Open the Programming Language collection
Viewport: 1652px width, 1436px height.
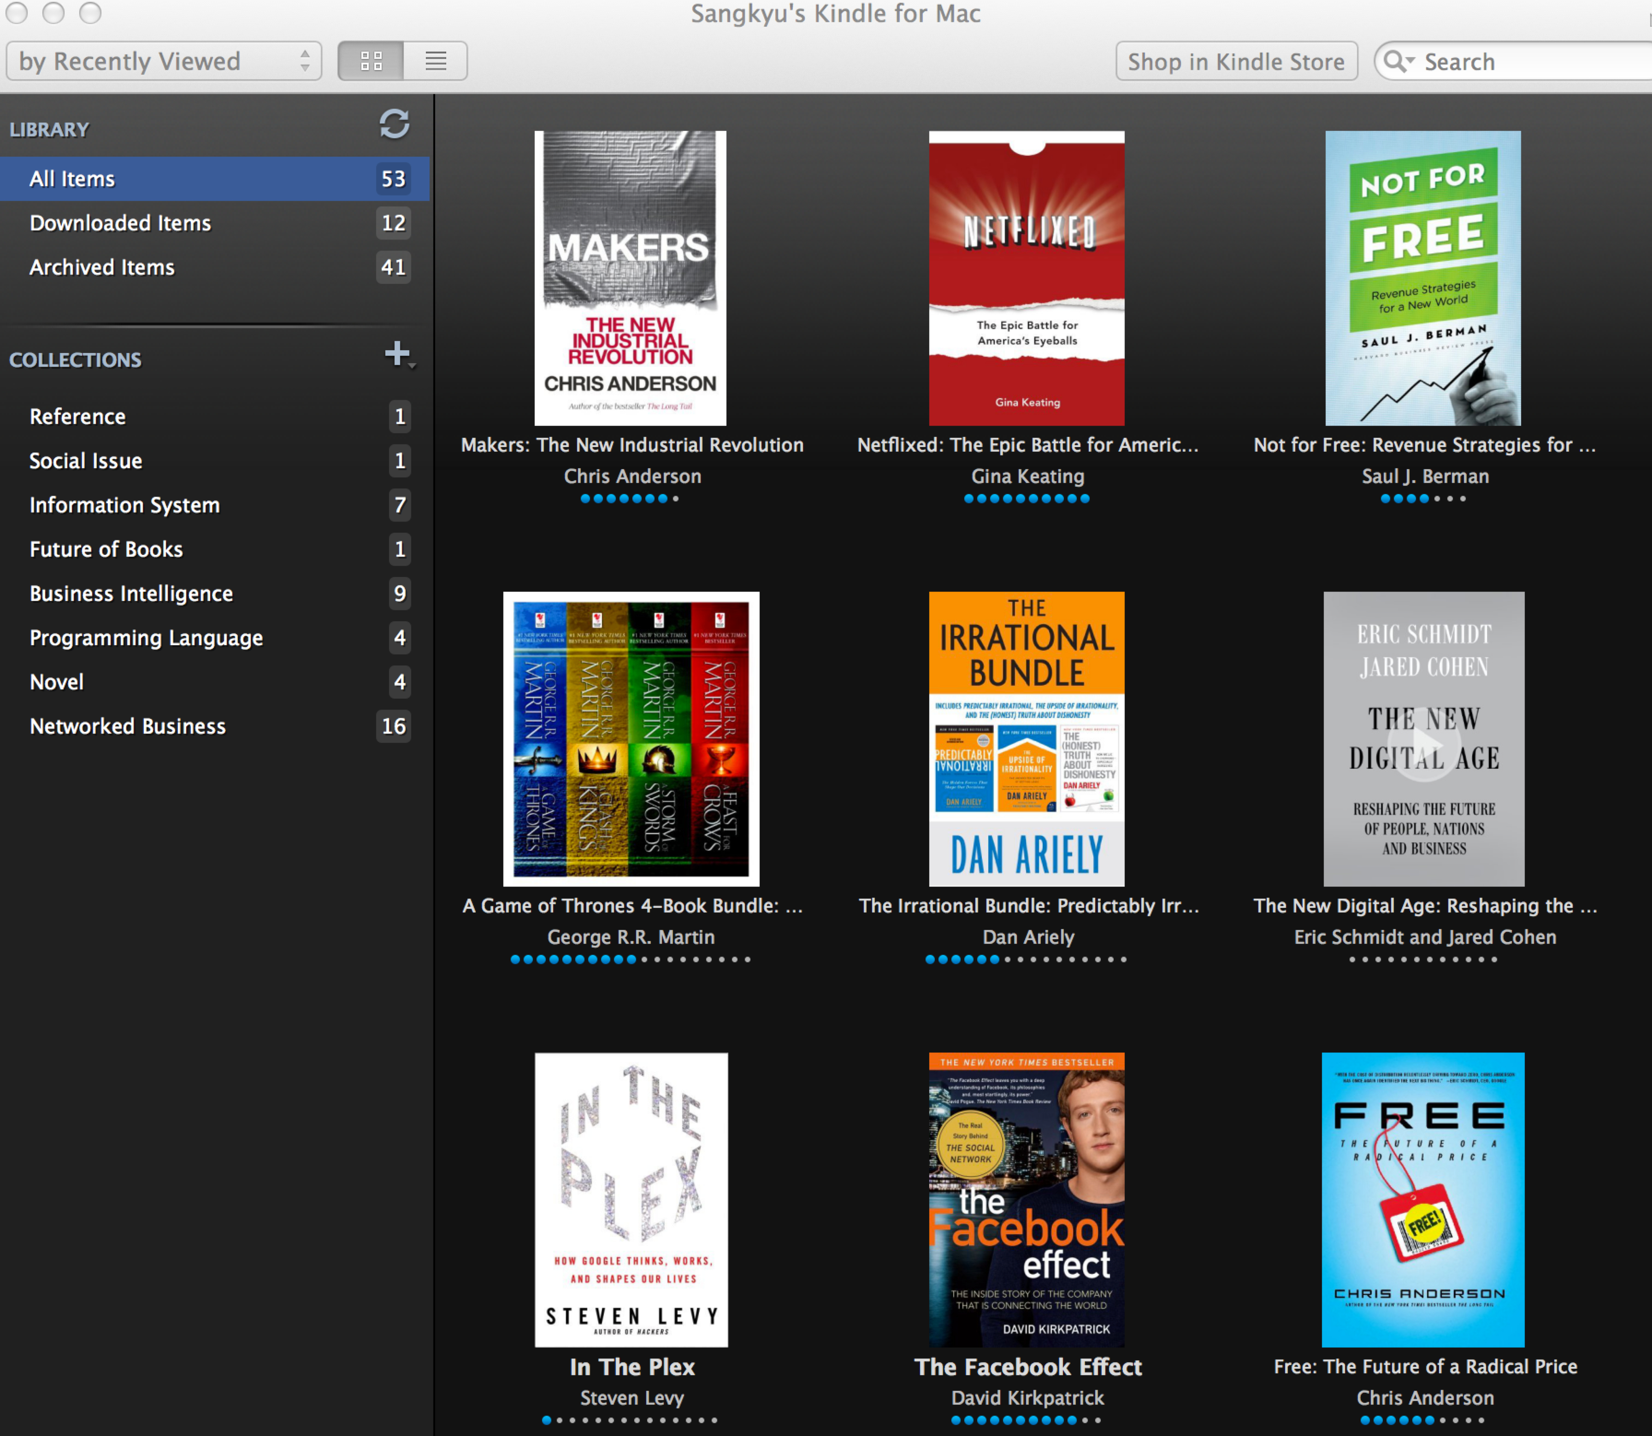pyautogui.click(x=146, y=638)
